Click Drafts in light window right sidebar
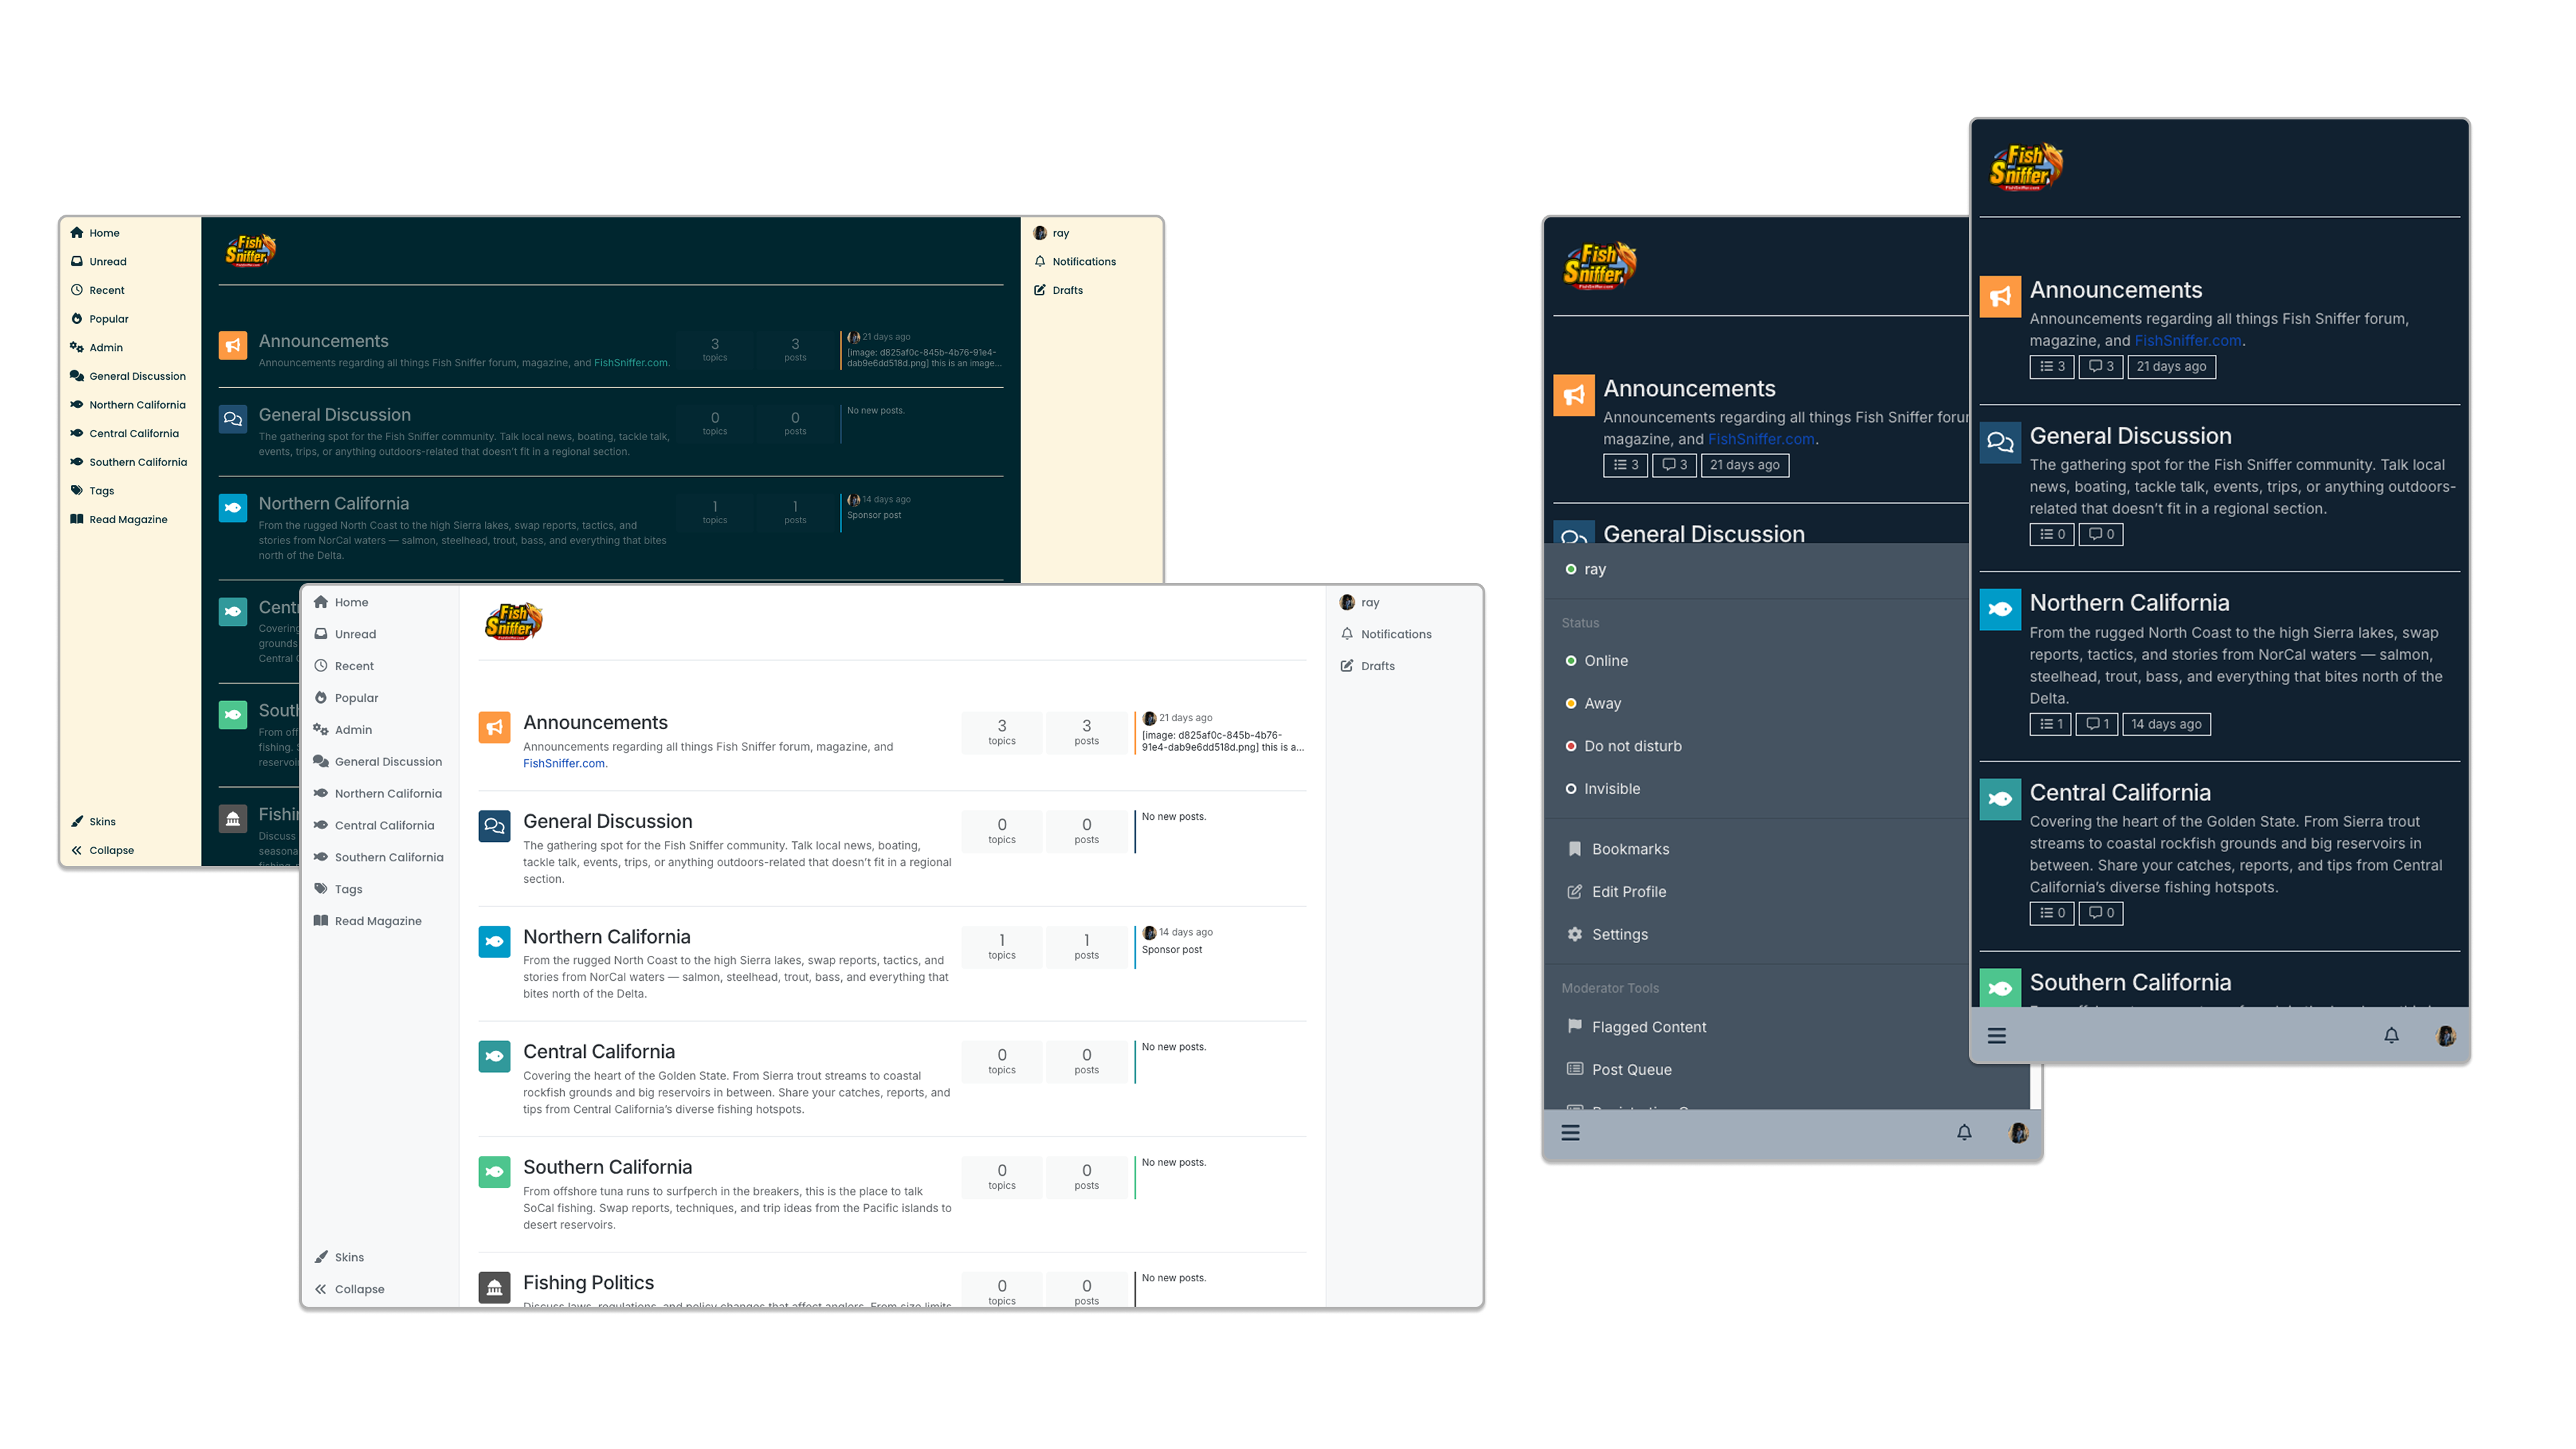The height and width of the screenshot is (1449, 2576). click(1376, 666)
